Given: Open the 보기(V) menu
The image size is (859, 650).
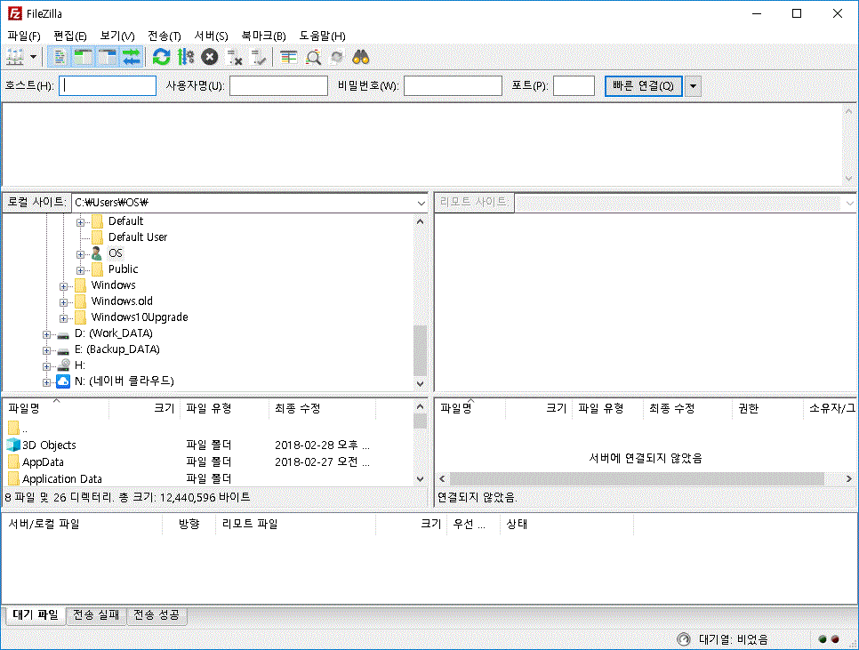Looking at the screenshot, I should click(x=117, y=36).
